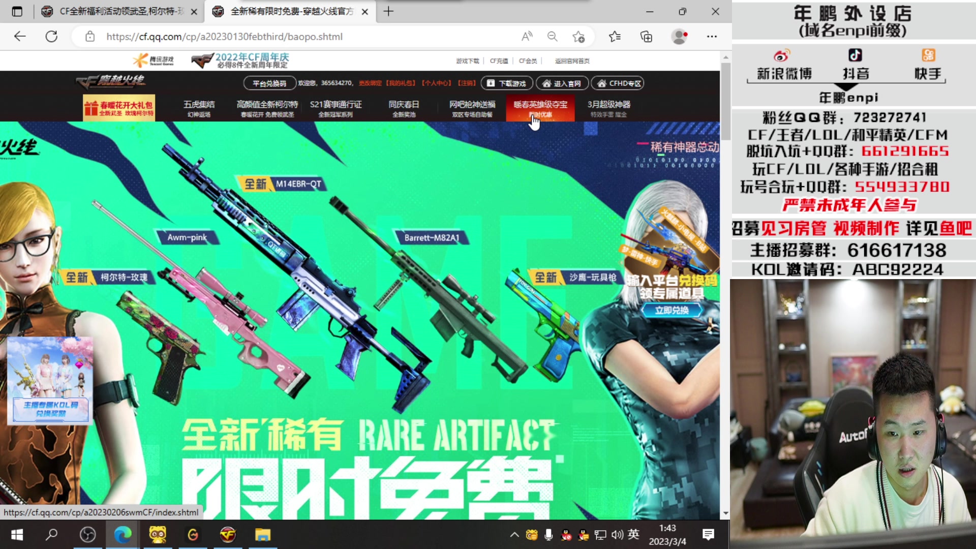Open 我的礼包 link
The image size is (976, 549).
click(x=401, y=83)
